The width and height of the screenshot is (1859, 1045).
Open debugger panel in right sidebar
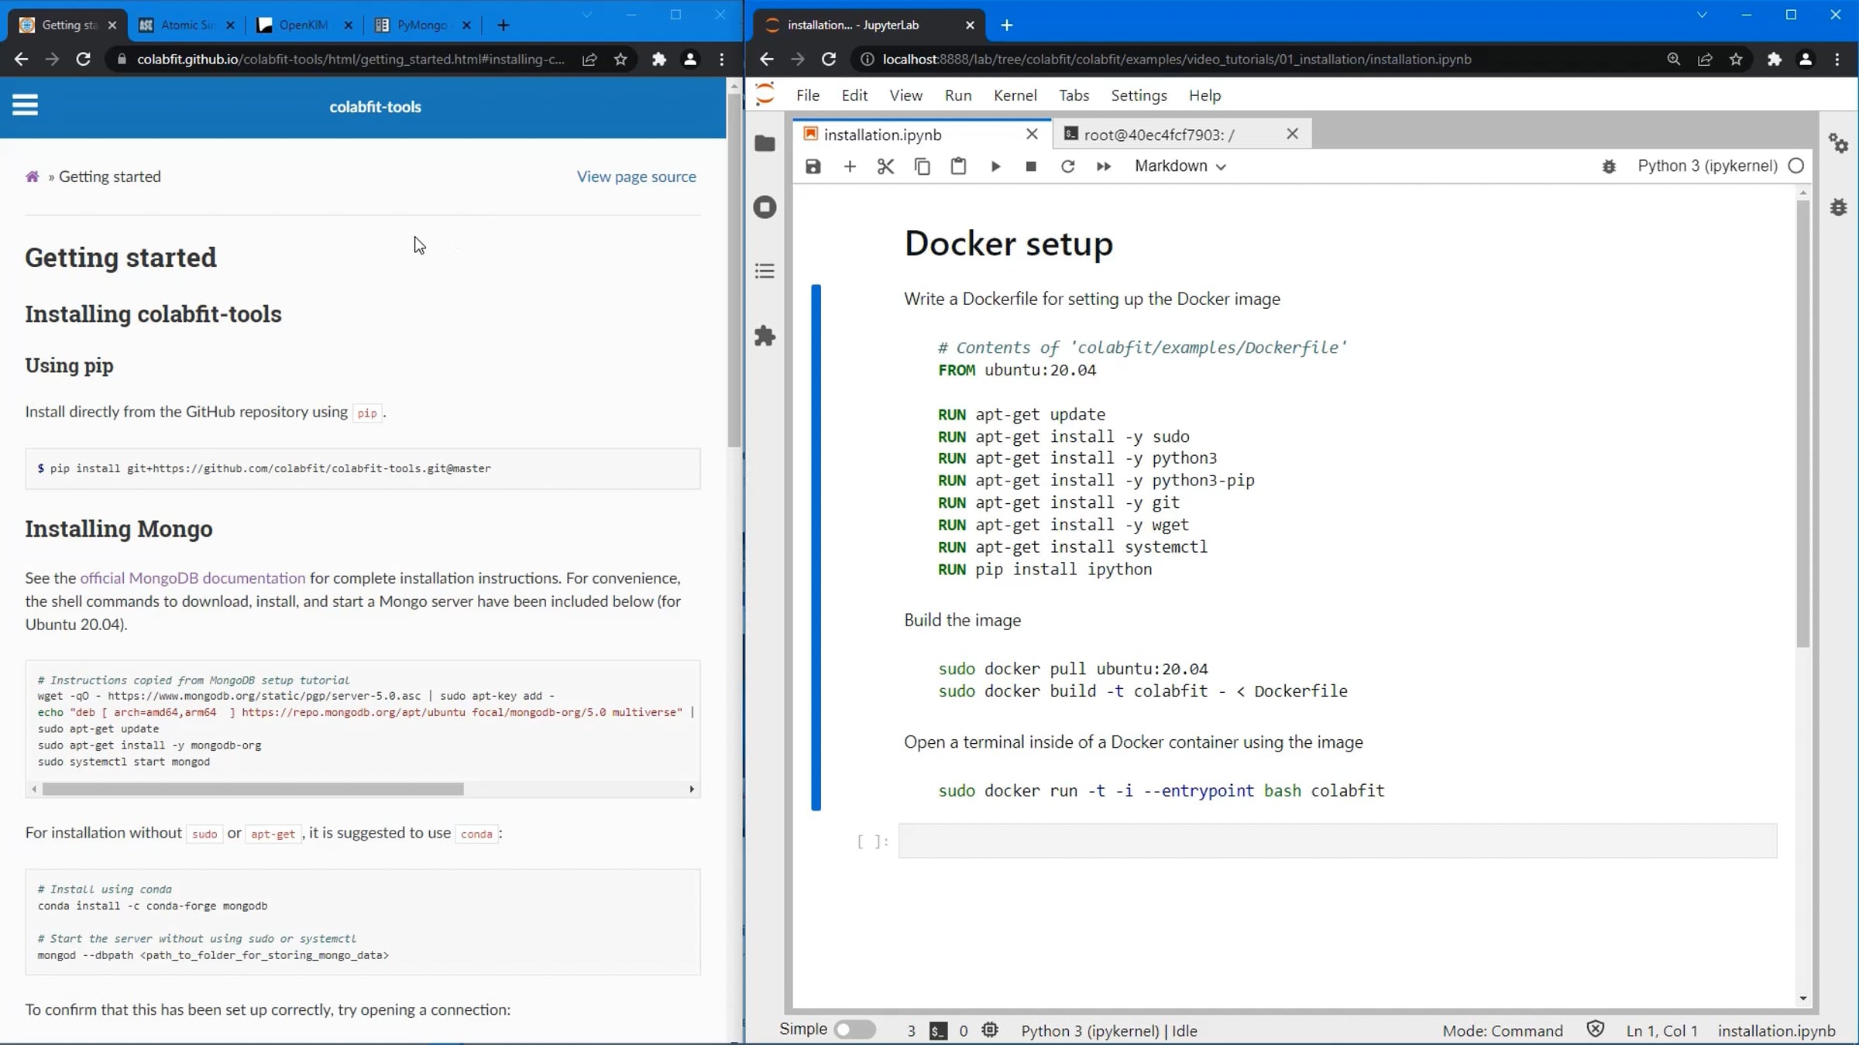click(x=1838, y=207)
